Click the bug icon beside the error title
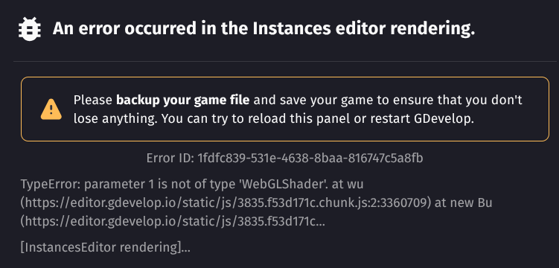The image size is (559, 268). coord(30,29)
